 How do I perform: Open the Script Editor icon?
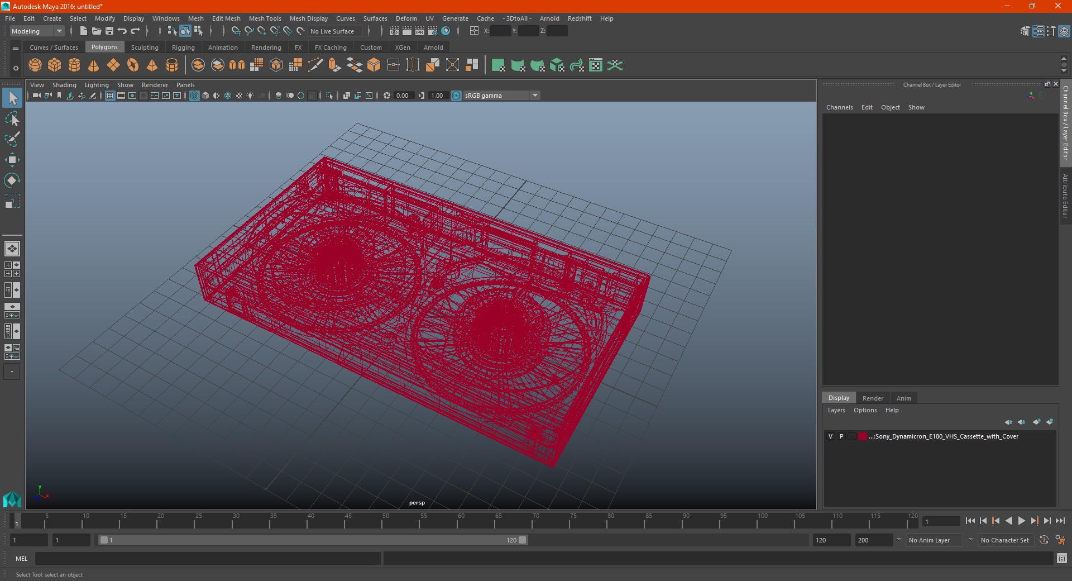point(1062,558)
